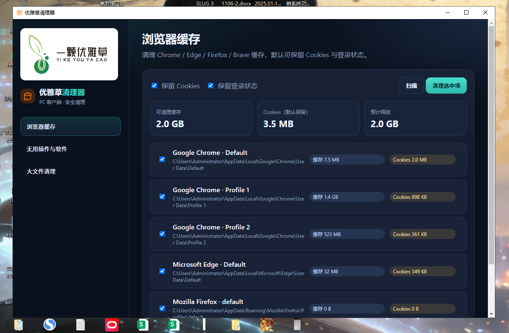Click the 缓存 32 MB pill
The width and height of the screenshot is (509, 333).
tap(347, 271)
